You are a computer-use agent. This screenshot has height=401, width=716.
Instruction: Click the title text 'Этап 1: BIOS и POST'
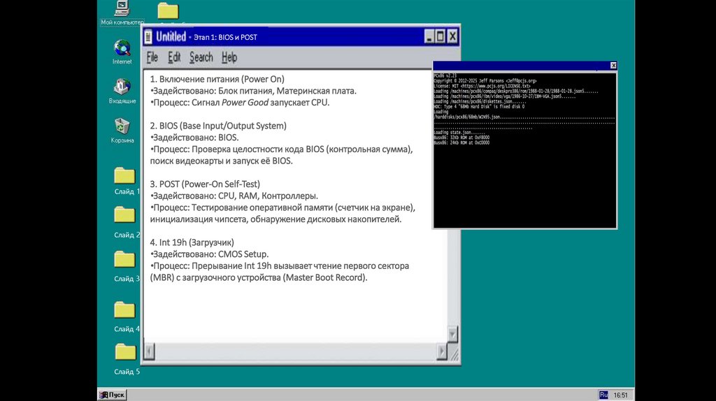(225, 38)
